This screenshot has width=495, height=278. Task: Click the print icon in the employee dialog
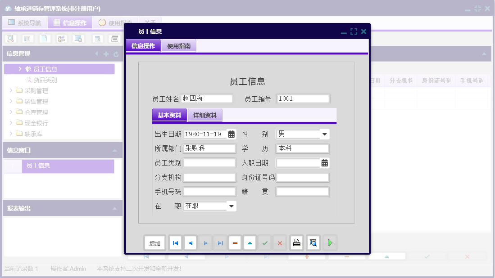pyautogui.click(x=297, y=243)
